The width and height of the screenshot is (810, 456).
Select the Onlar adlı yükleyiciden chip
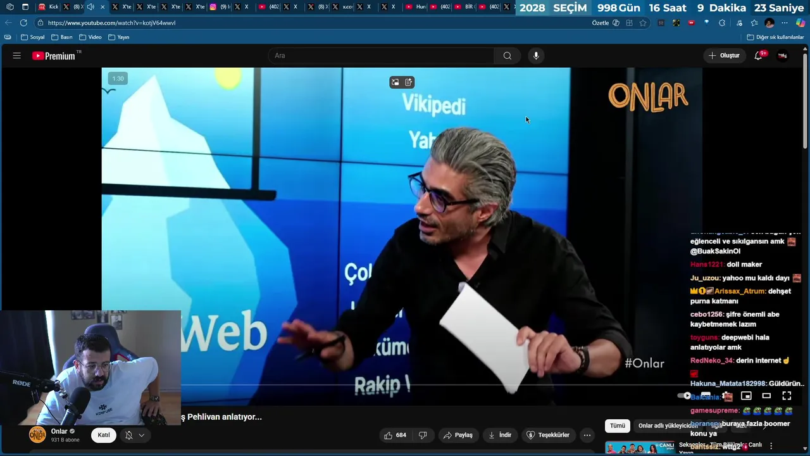tap(668, 426)
